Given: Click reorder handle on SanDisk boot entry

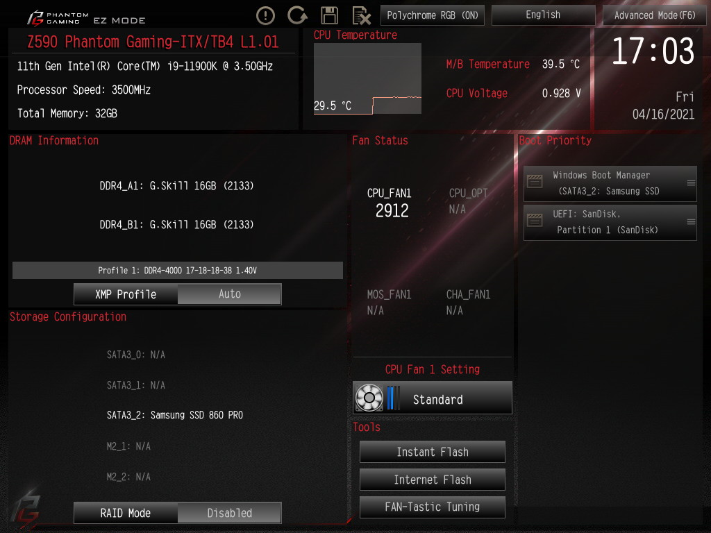Looking at the screenshot, I should [691, 222].
